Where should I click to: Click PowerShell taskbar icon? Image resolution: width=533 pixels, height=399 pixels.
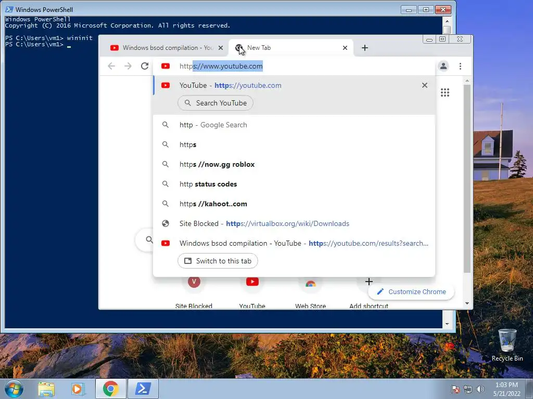[x=143, y=389]
